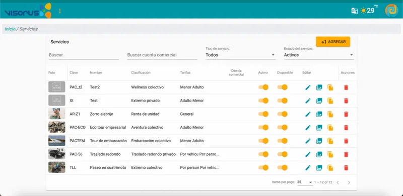Delete the Tour de embarcación service
This screenshot has height=196, width=403.
pos(346,141)
